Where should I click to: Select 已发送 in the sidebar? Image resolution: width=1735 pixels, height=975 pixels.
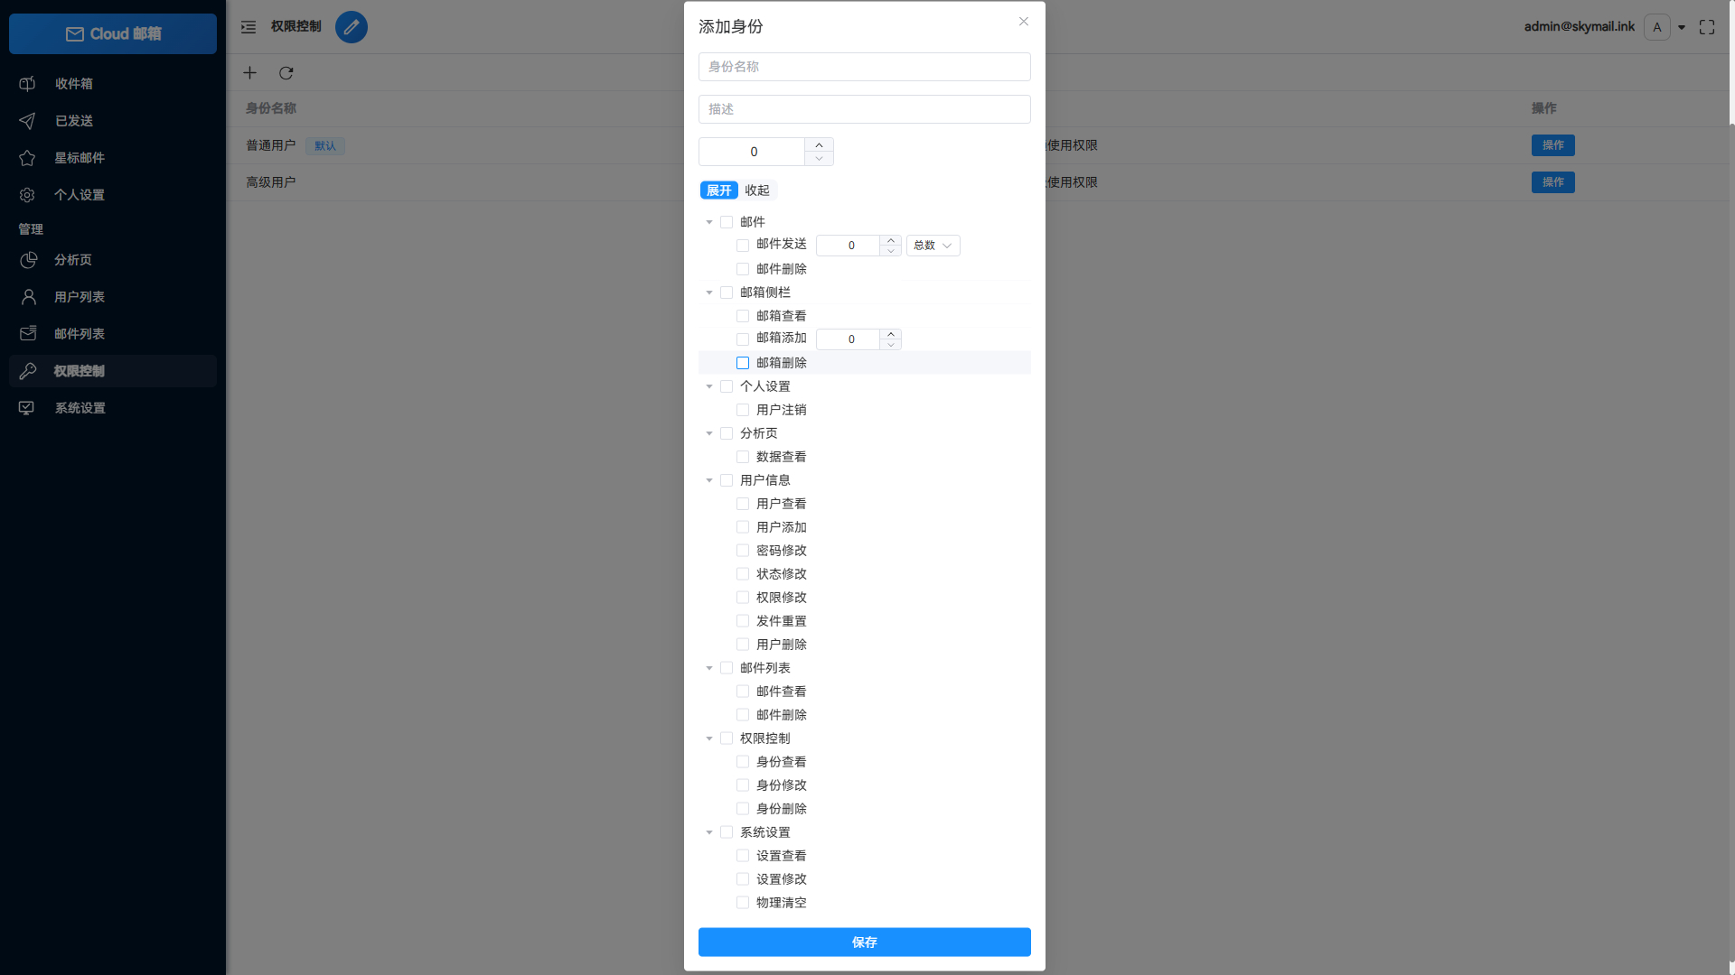73,120
